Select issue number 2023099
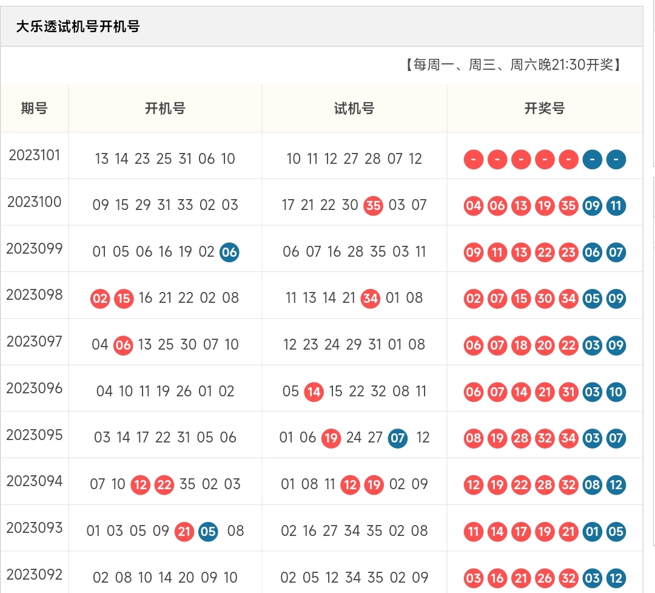655x593 pixels. pyautogui.click(x=34, y=248)
